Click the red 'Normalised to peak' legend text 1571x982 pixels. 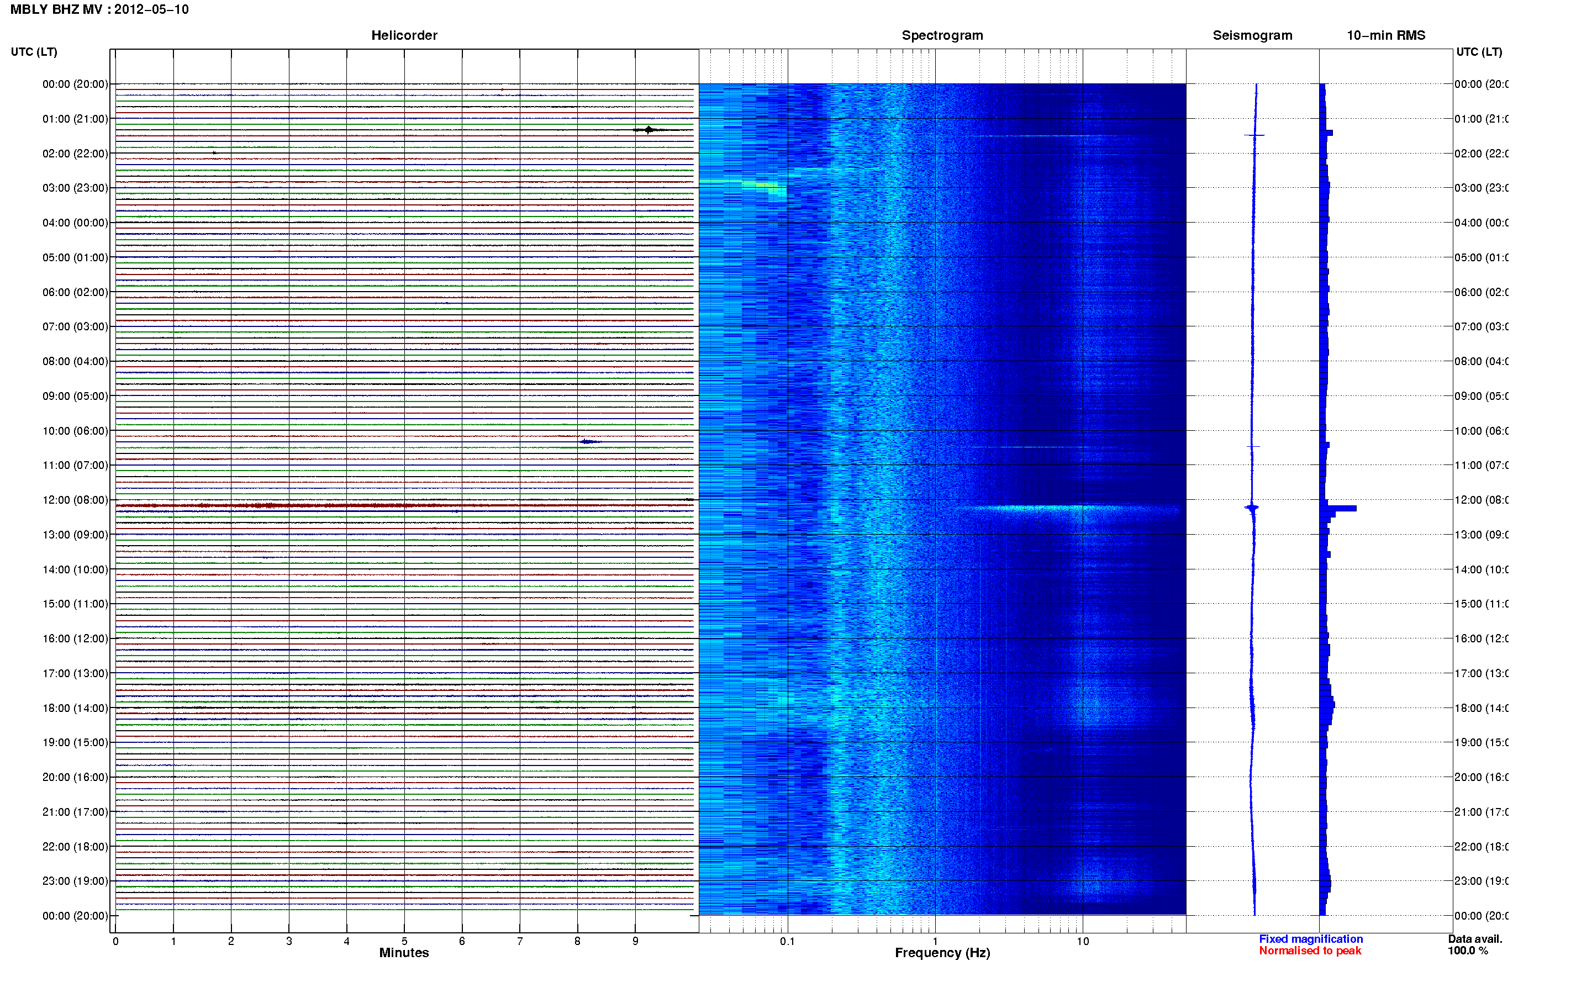(1310, 951)
